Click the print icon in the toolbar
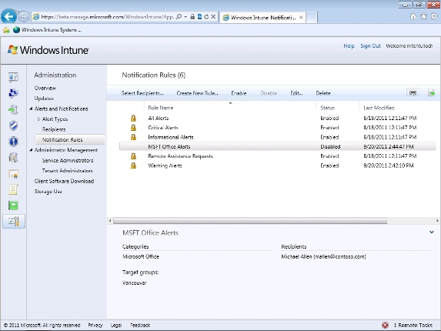Screen dimensions: 441x331 (413, 92)
